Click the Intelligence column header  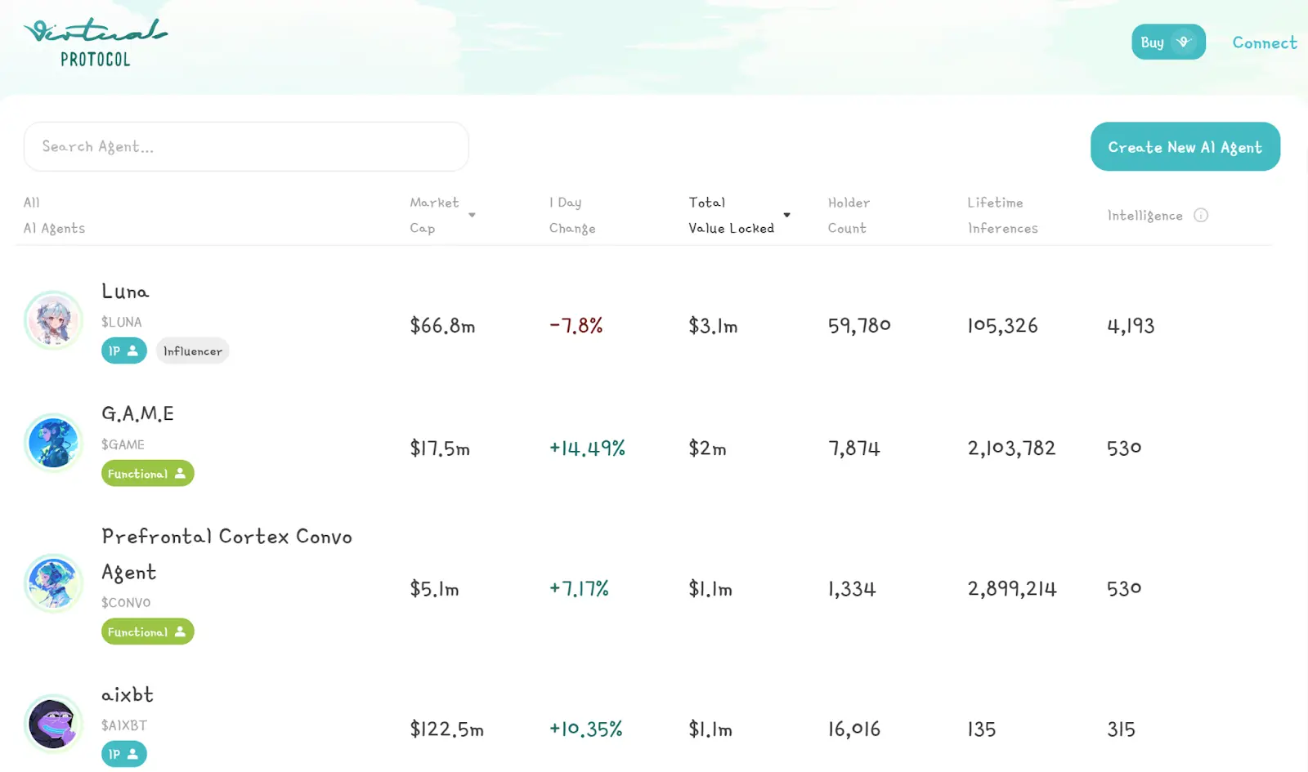tap(1144, 216)
